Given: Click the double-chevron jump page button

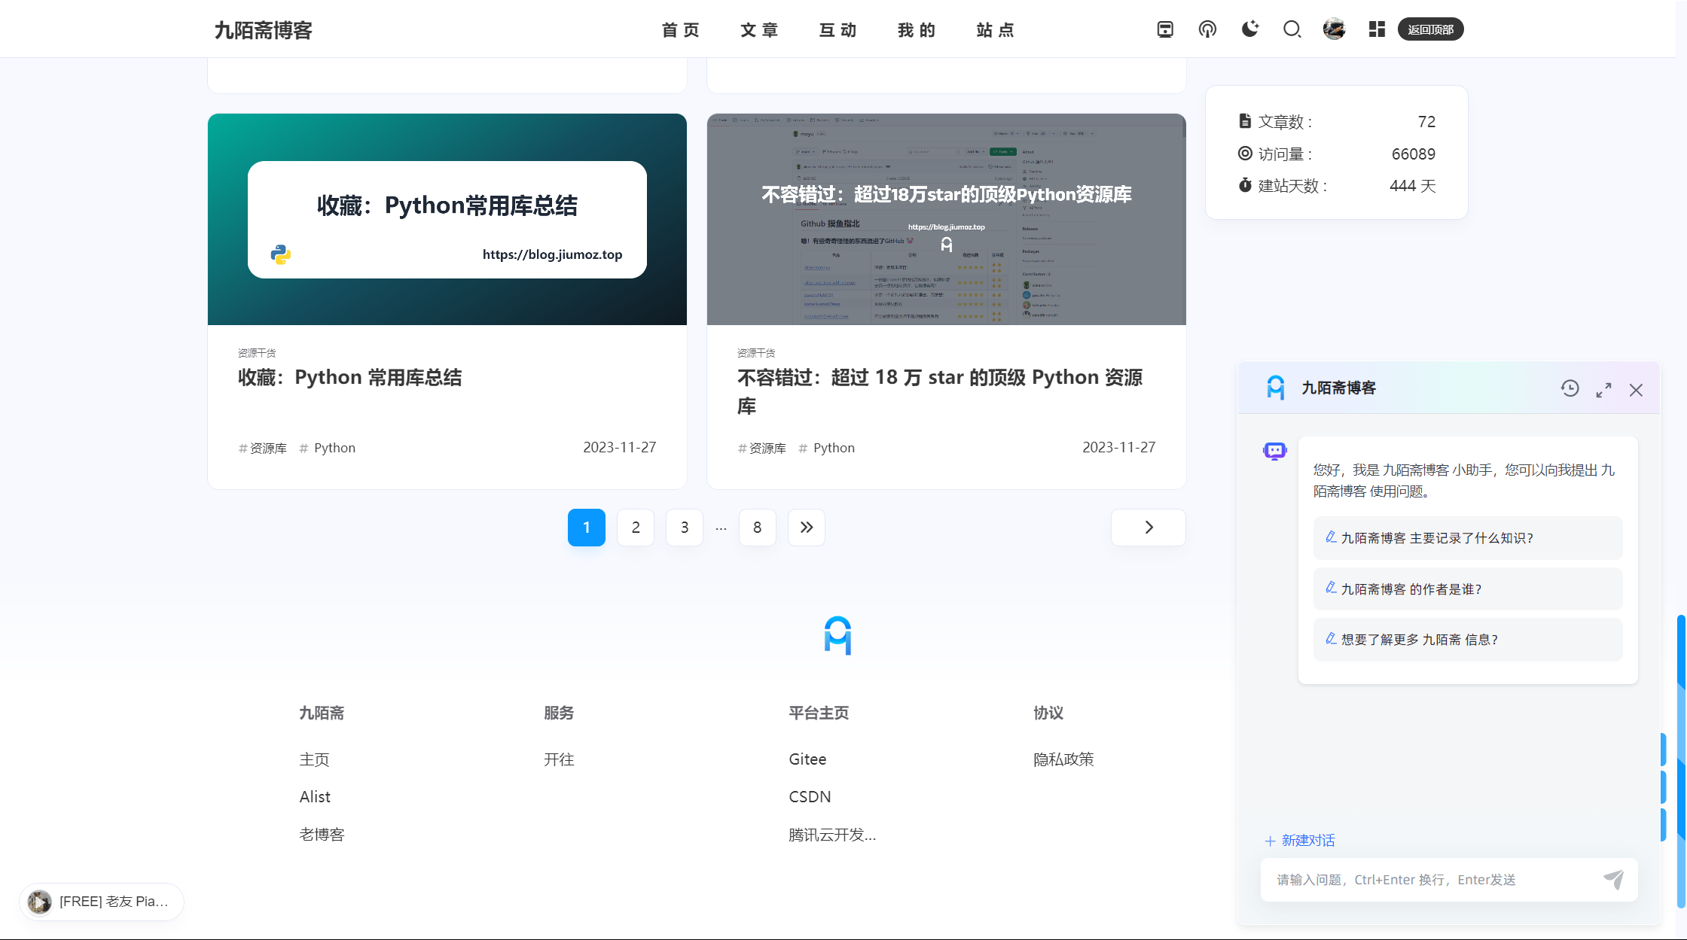Looking at the screenshot, I should [x=807, y=528].
